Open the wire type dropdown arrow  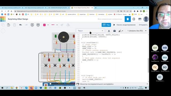point(57,25)
